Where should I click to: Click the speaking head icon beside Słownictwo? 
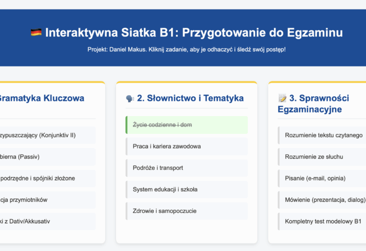pyautogui.click(x=130, y=98)
